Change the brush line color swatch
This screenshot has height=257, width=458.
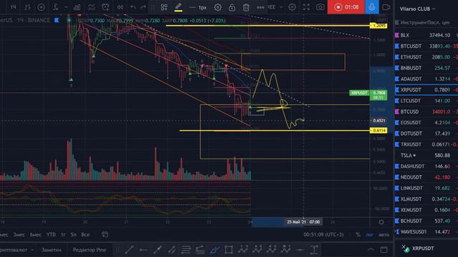pos(178,7)
